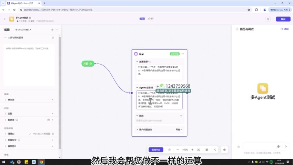Open the 用户问题建议 开启 dropdown

(x=178, y=129)
